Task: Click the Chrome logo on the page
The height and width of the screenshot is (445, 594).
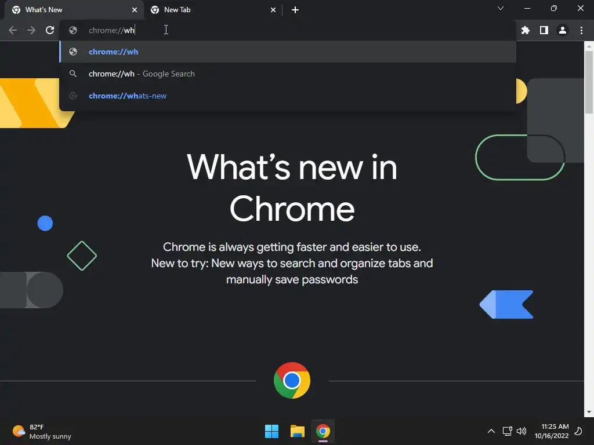Action: (292, 380)
